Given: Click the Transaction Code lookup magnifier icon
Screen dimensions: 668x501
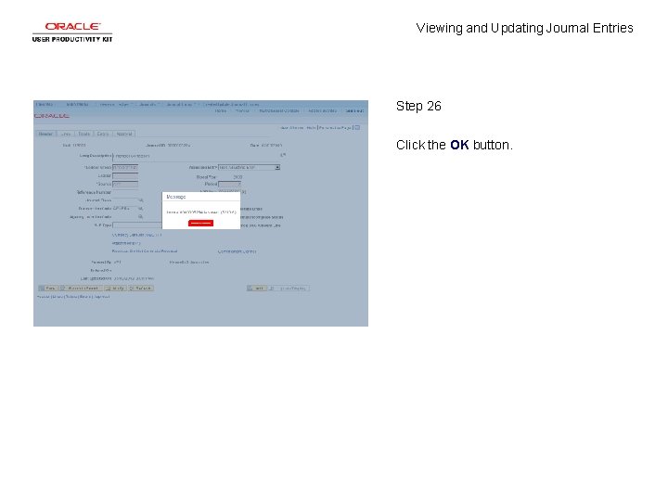Looking at the screenshot, I should [141, 209].
